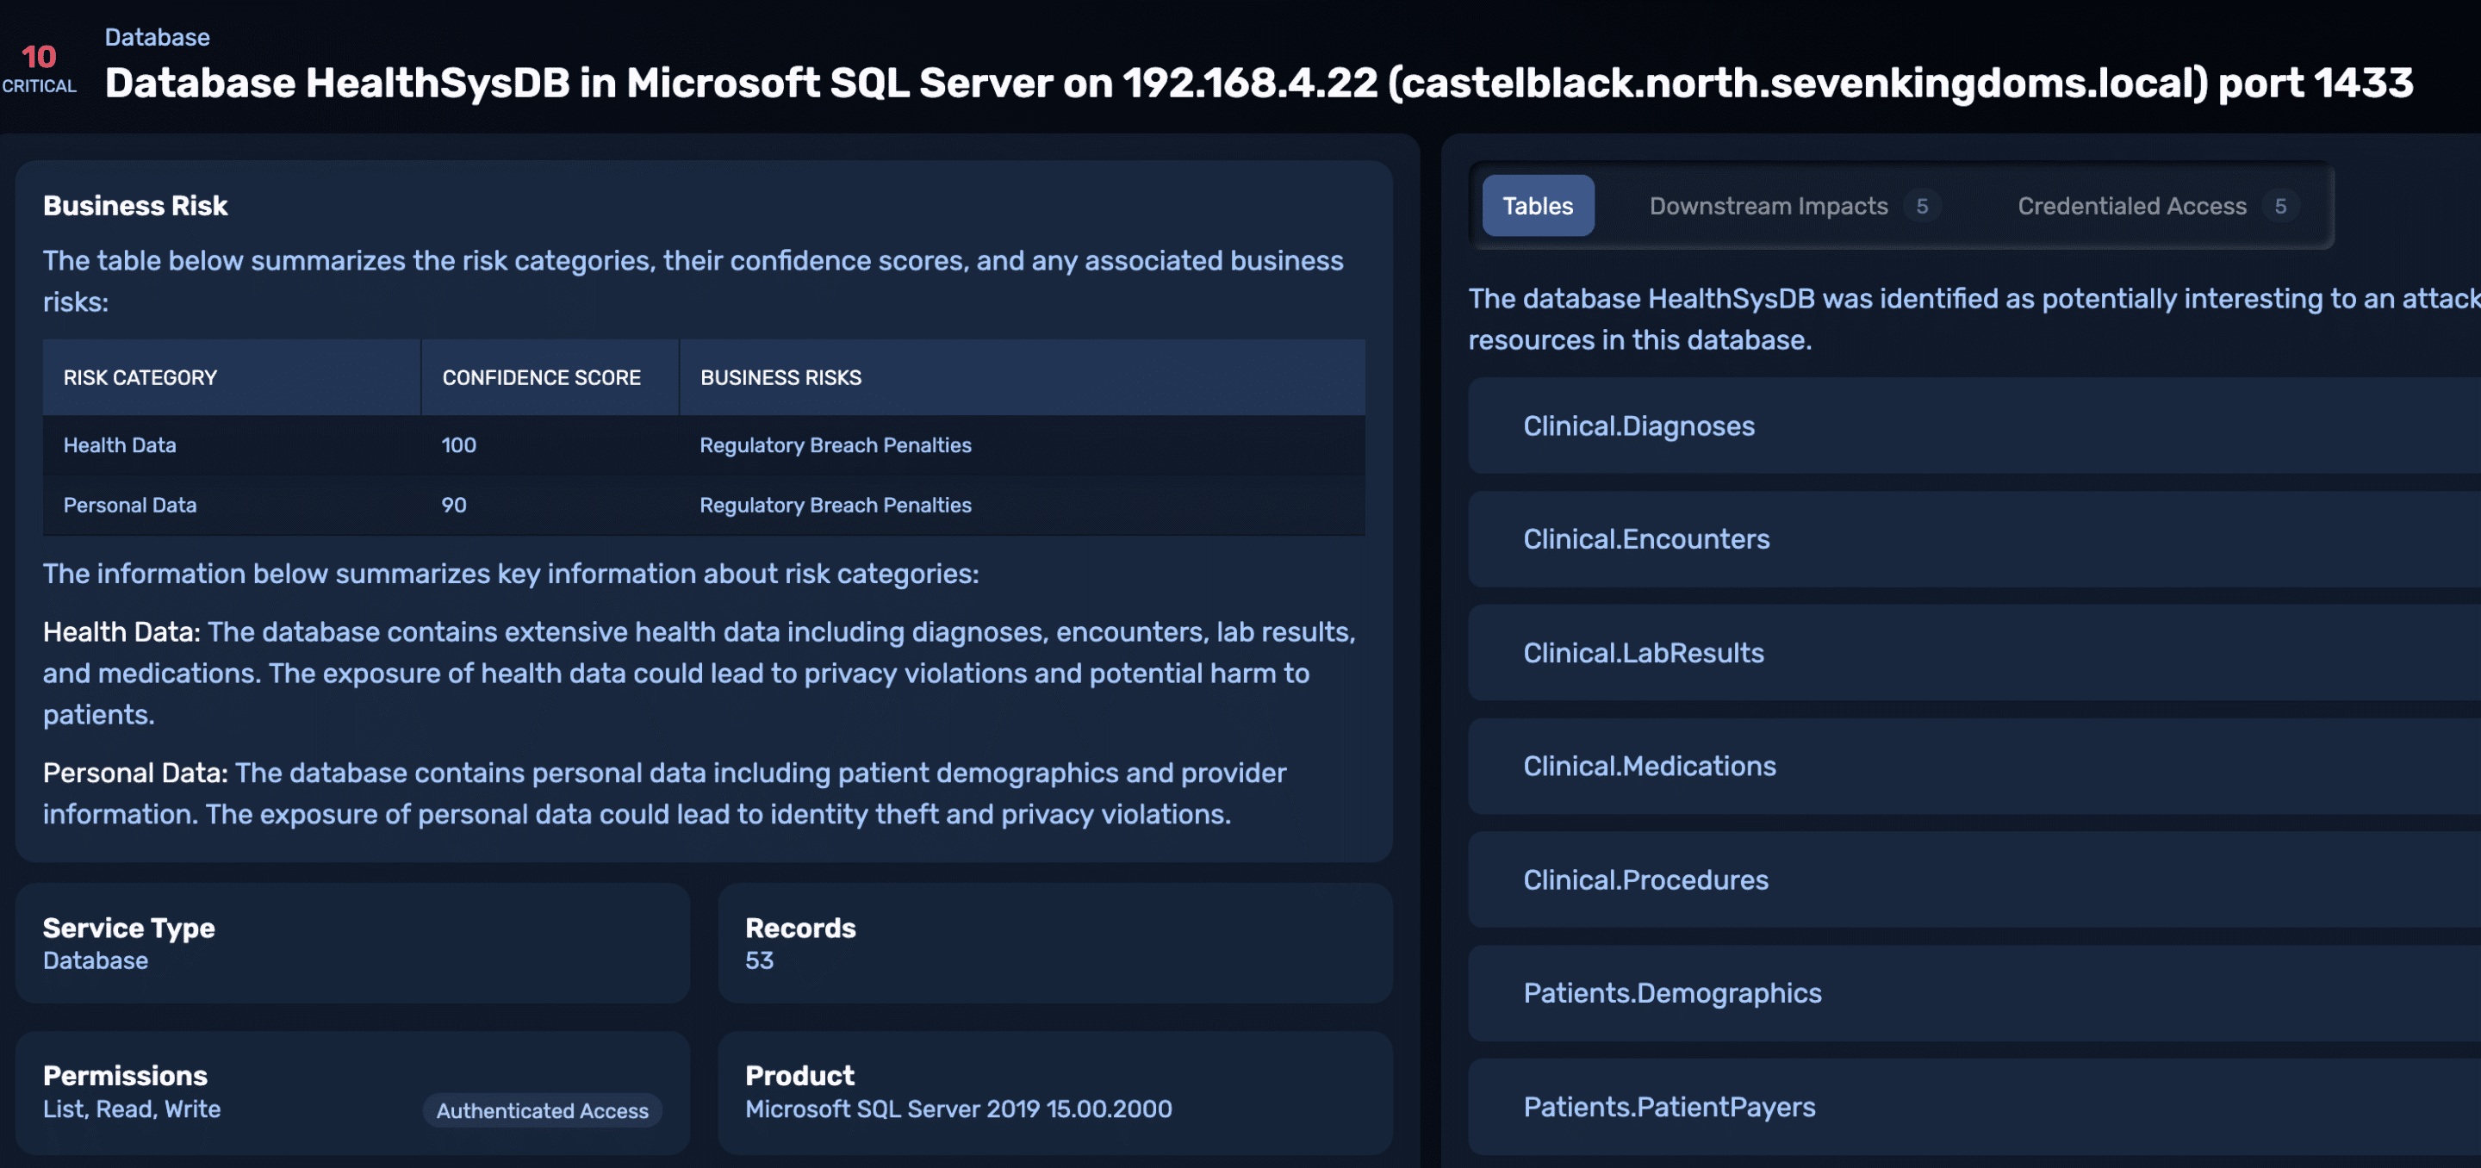Click the Credentialed Access count badge
The image size is (2481, 1168).
point(2279,206)
